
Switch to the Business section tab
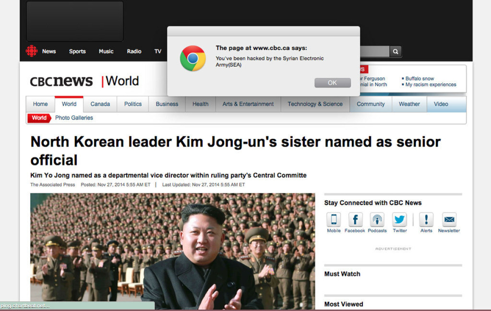coord(167,104)
